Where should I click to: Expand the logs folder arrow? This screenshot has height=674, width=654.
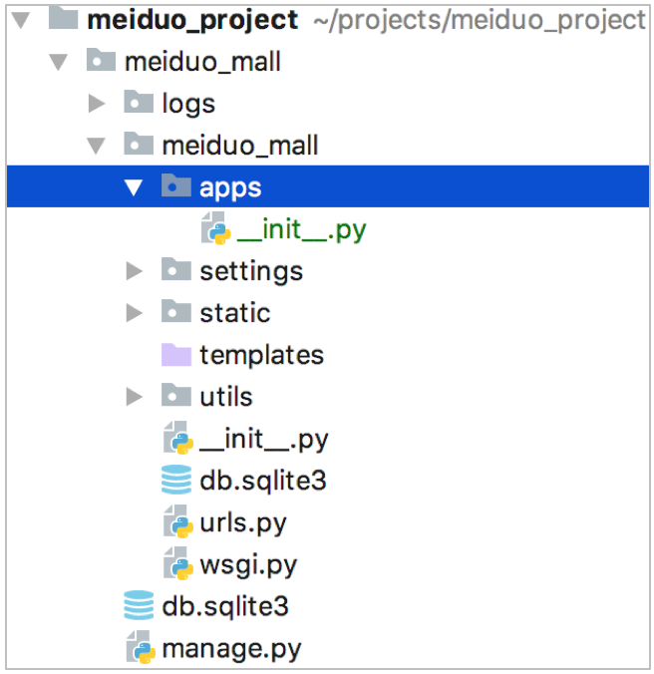[x=97, y=103]
